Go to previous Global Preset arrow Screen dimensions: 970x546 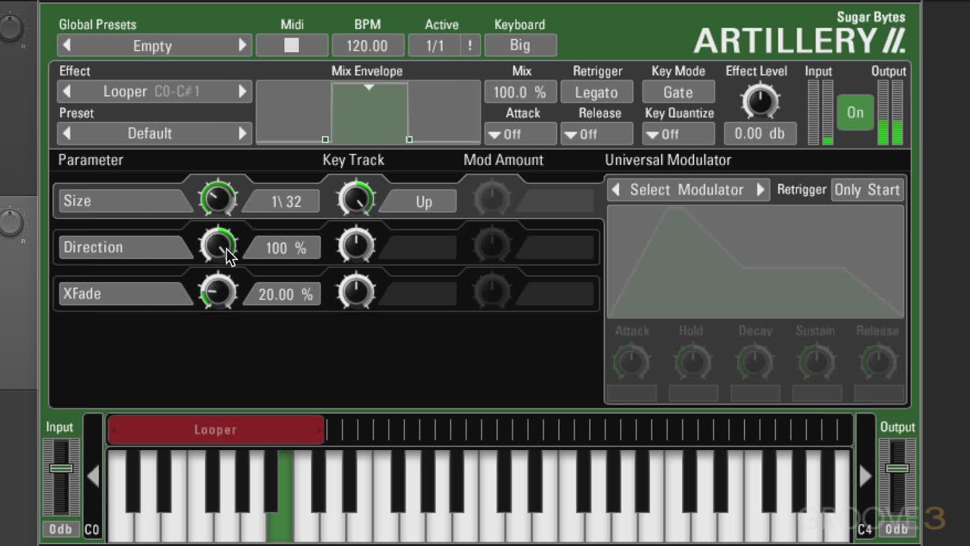tap(67, 45)
